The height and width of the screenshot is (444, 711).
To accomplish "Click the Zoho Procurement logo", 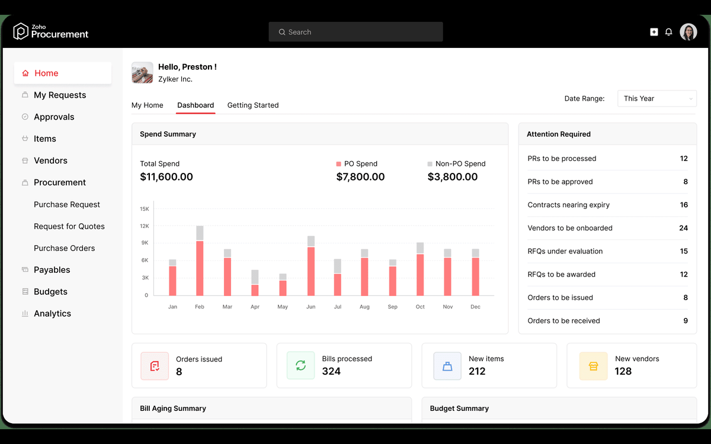I will pyautogui.click(x=51, y=31).
